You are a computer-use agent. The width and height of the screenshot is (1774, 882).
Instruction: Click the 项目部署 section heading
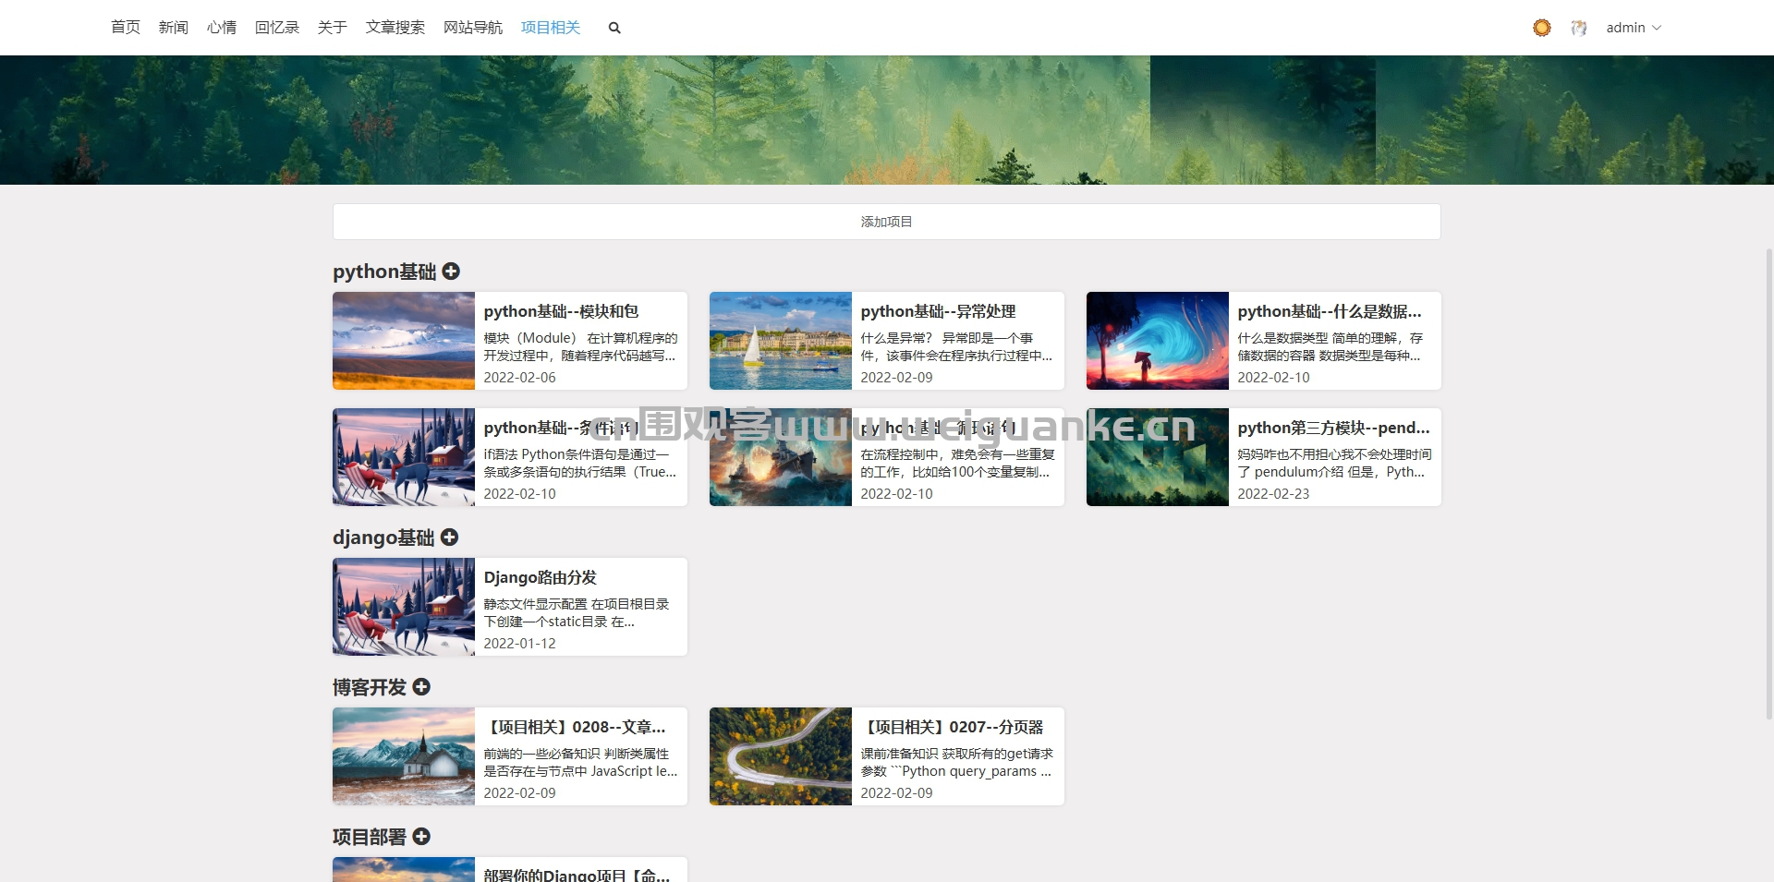pyautogui.click(x=370, y=837)
